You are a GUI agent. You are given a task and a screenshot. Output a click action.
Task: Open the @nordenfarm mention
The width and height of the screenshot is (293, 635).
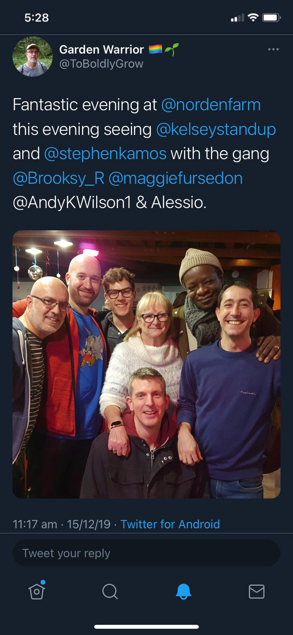(x=211, y=105)
